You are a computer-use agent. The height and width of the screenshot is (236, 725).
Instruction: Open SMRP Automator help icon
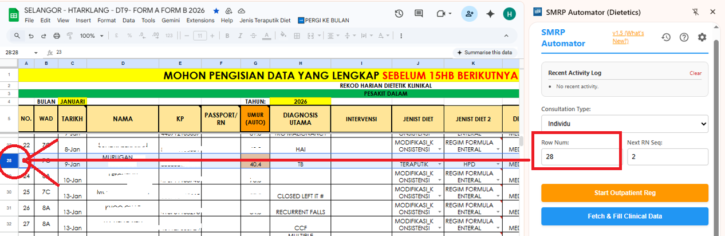tap(684, 37)
